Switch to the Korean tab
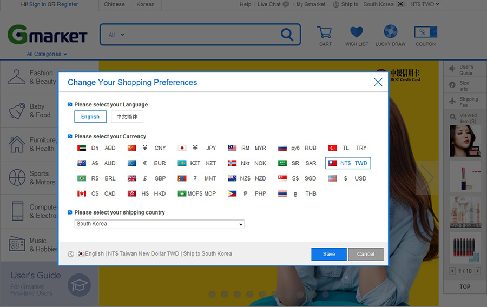487x307 pixels. click(146, 5)
